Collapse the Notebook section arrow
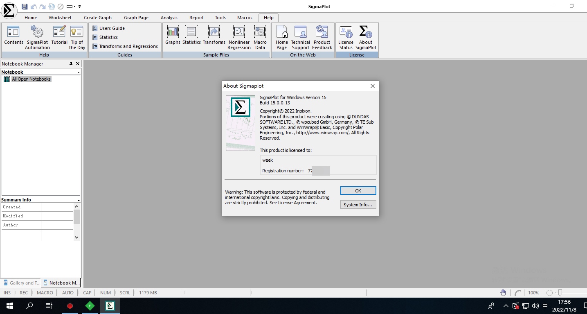The image size is (587, 314). click(79, 72)
